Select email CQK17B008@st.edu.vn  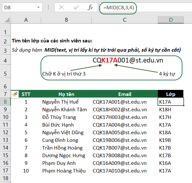[125, 155]
